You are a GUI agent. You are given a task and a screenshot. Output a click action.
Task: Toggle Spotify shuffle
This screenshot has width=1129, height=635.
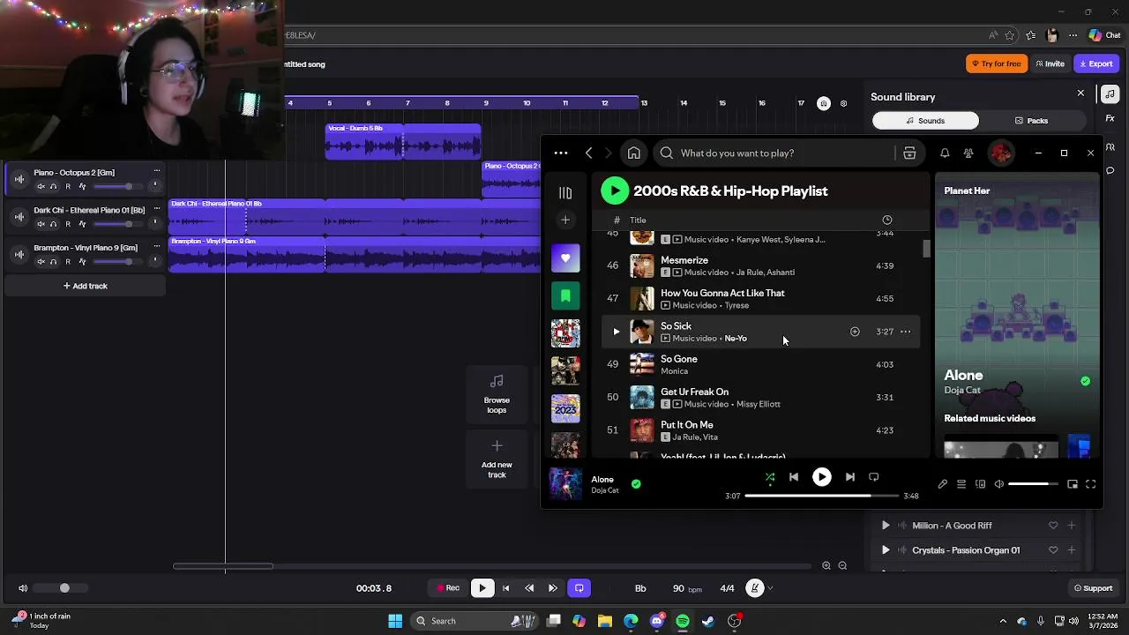pyautogui.click(x=770, y=477)
